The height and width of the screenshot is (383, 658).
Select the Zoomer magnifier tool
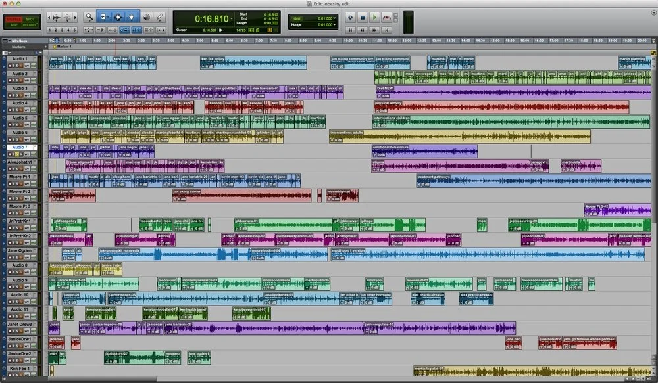(x=89, y=17)
